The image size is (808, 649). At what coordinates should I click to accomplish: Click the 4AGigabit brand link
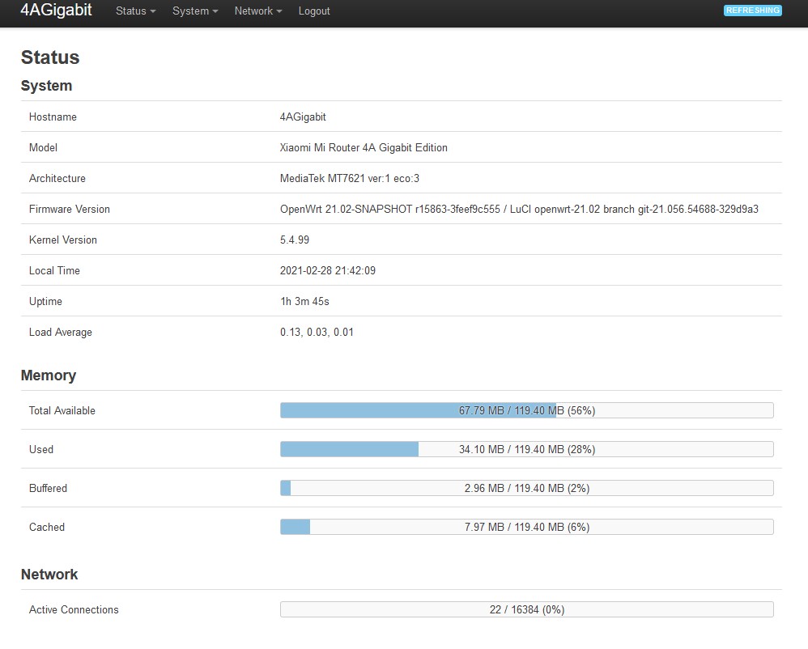point(54,11)
